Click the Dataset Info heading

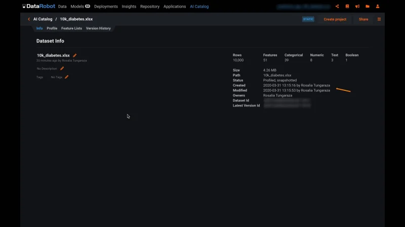[50, 41]
